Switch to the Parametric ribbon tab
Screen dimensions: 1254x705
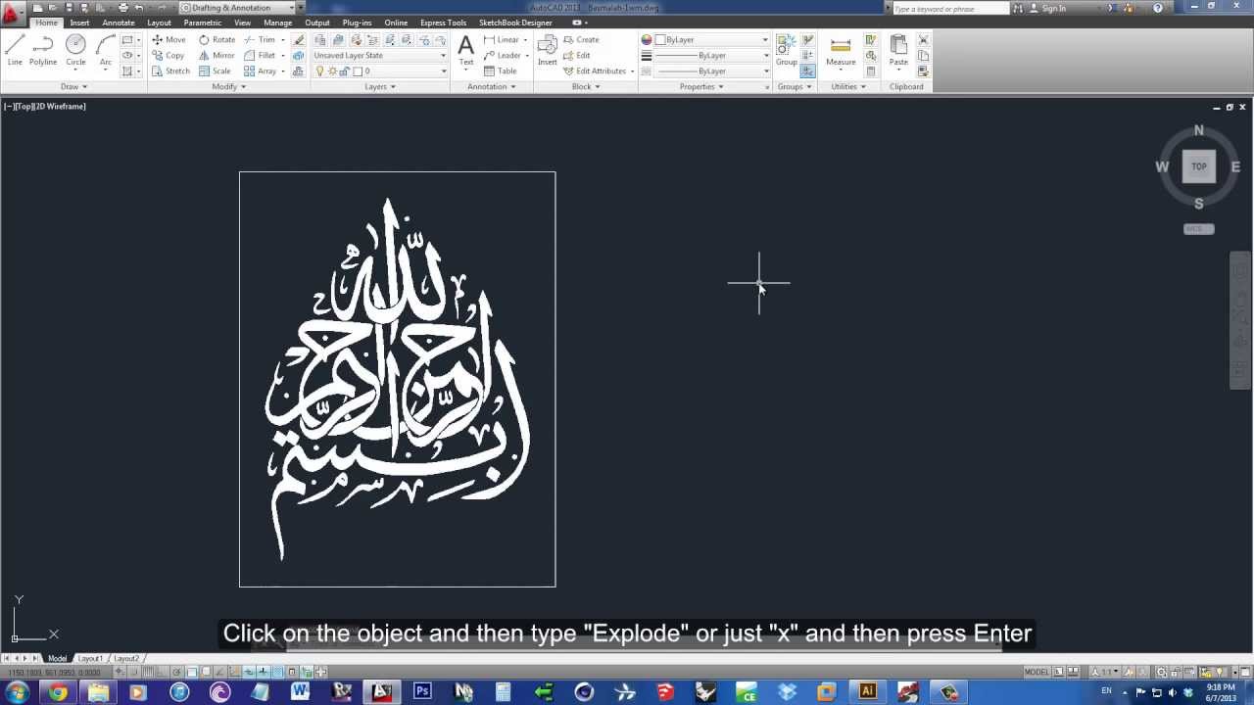pyautogui.click(x=203, y=23)
